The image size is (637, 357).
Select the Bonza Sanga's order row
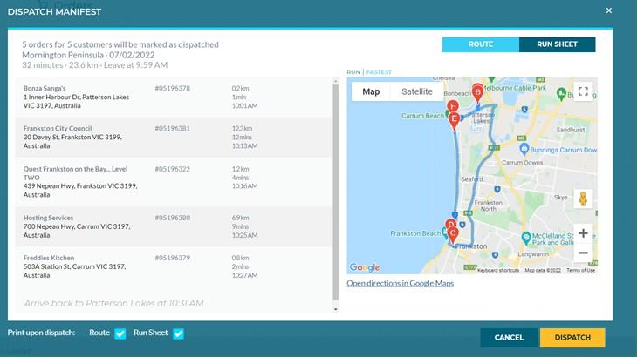(174, 98)
